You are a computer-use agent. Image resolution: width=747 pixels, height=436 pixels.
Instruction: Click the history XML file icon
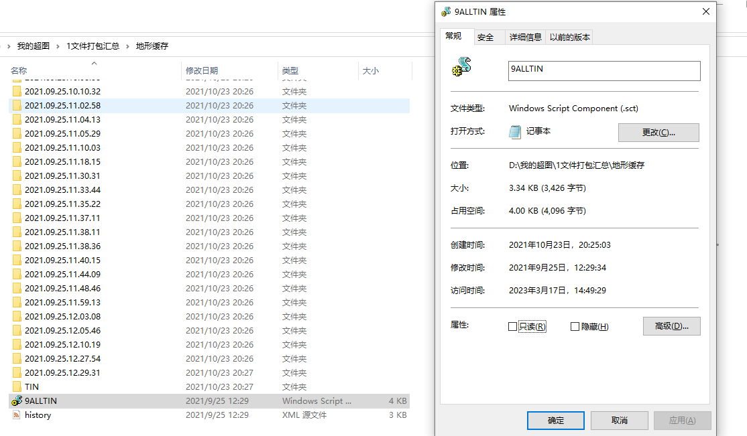click(x=17, y=415)
